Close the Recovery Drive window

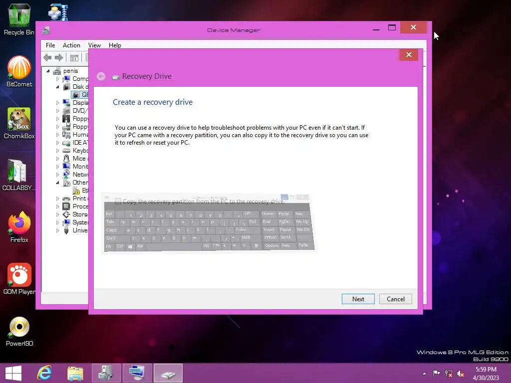[409, 55]
